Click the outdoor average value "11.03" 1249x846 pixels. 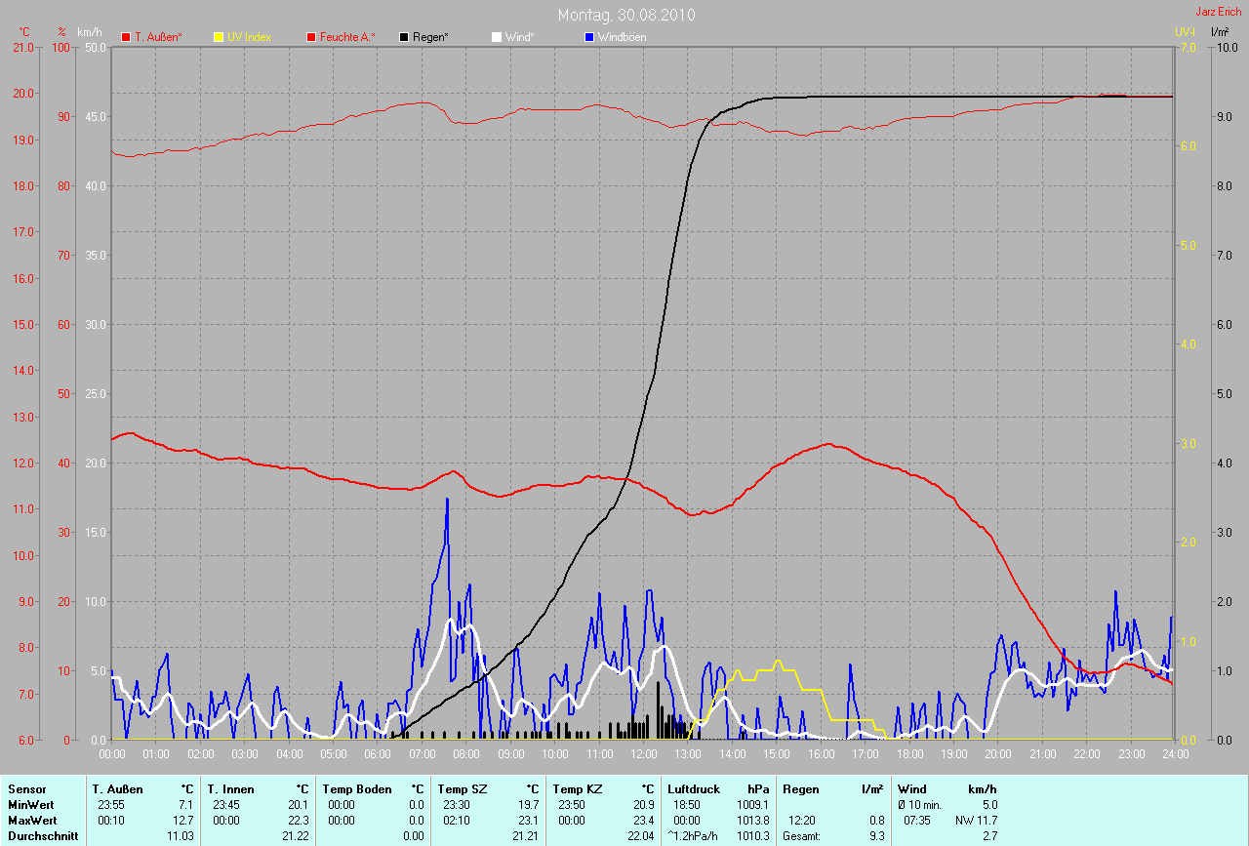point(181,836)
